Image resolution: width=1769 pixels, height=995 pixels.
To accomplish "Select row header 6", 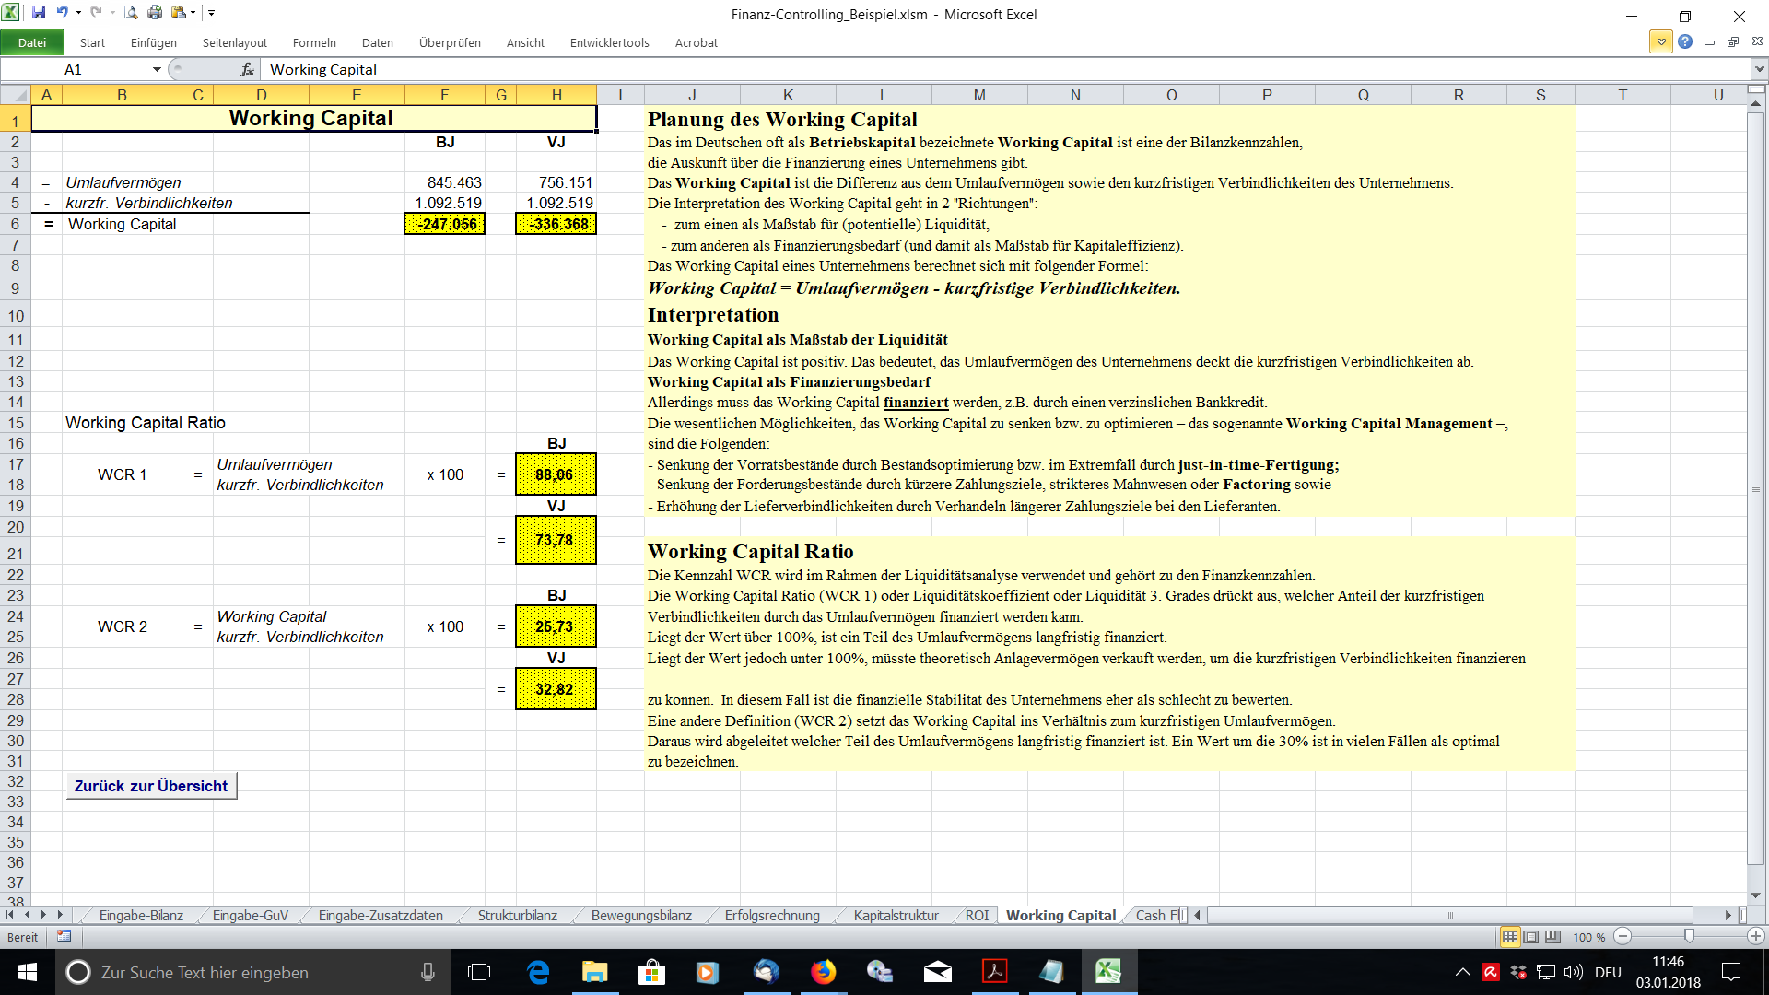I will pos(15,224).
